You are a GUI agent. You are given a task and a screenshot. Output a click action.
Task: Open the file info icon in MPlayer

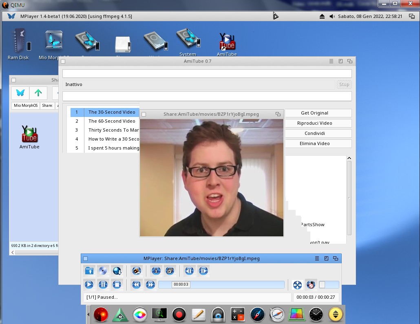tap(156, 271)
